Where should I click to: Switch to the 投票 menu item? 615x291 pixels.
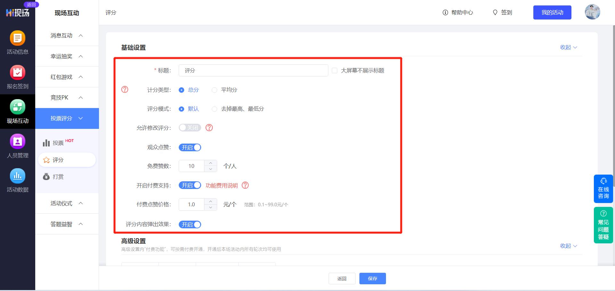coord(58,143)
